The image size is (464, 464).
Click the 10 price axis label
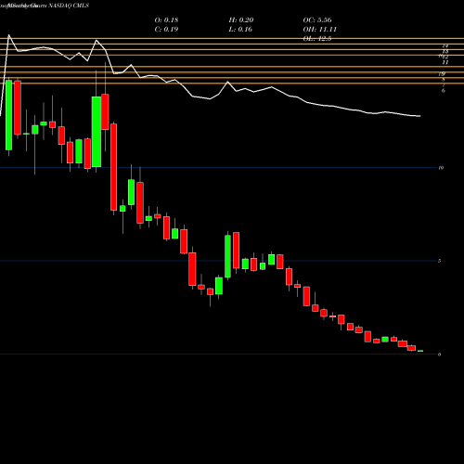(441, 168)
